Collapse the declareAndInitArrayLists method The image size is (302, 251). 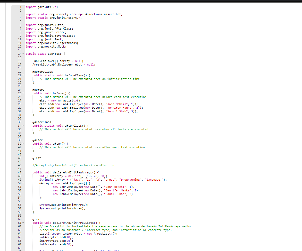(23, 223)
